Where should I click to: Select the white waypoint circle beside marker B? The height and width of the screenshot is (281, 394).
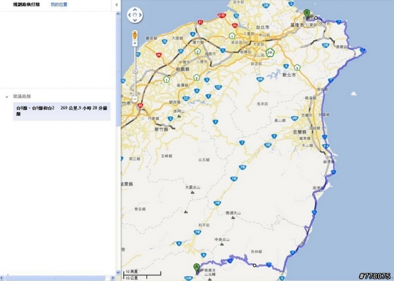(316, 18)
